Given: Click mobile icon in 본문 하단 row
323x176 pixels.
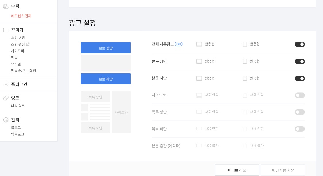Looking at the screenshot, I should pyautogui.click(x=245, y=78).
